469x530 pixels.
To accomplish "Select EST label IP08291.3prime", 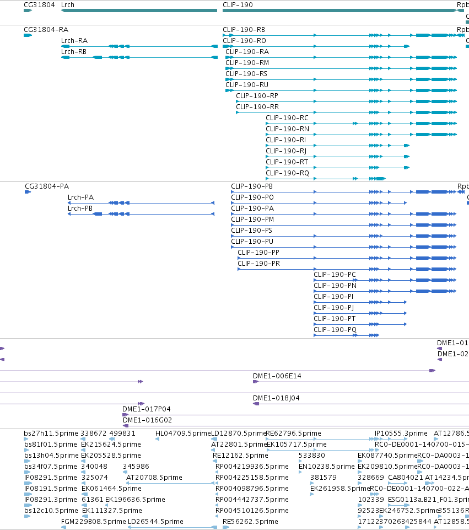I will point(51,500).
